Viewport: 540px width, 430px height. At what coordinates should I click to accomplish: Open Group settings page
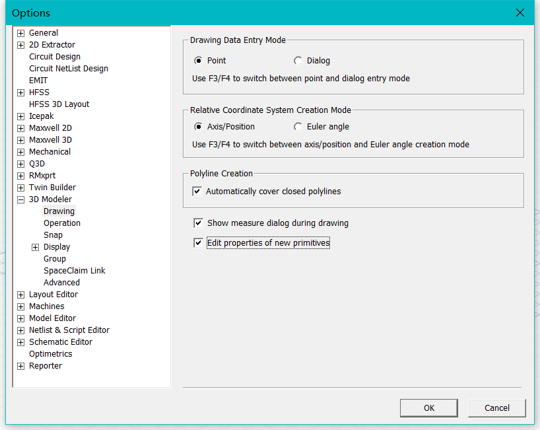tap(54, 259)
